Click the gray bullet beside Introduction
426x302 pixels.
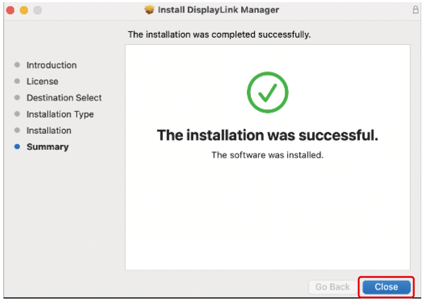(x=17, y=65)
